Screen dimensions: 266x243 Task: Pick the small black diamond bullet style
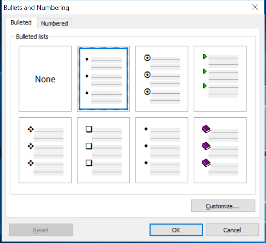(x=162, y=150)
